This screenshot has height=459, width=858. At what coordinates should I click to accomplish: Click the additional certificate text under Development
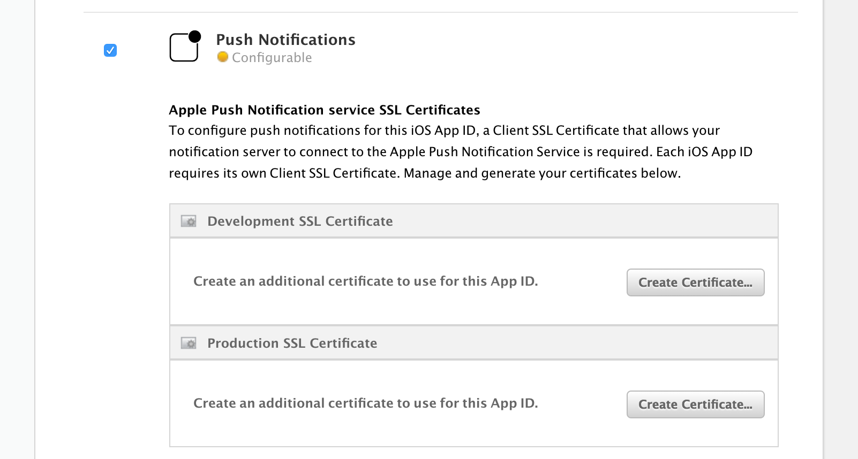pyautogui.click(x=365, y=281)
